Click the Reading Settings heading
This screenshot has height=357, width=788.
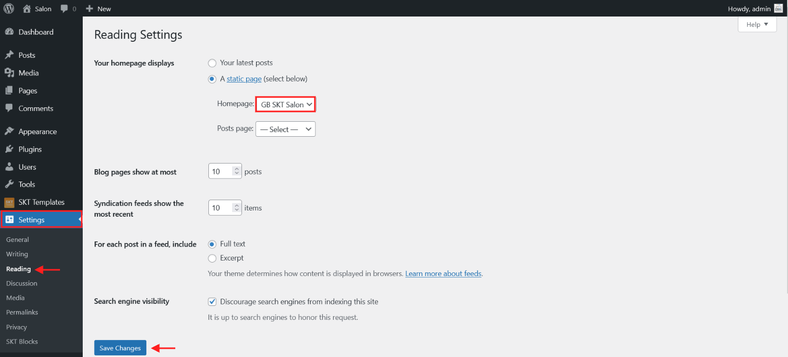pos(138,35)
